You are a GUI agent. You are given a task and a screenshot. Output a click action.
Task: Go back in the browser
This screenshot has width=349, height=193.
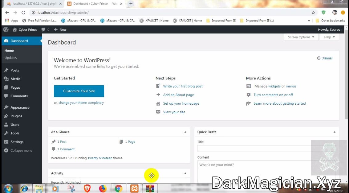pos(7,13)
